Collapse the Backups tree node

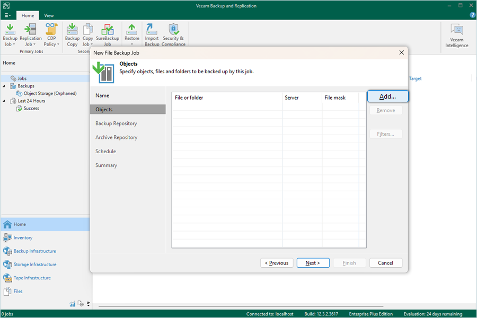pos(4,86)
